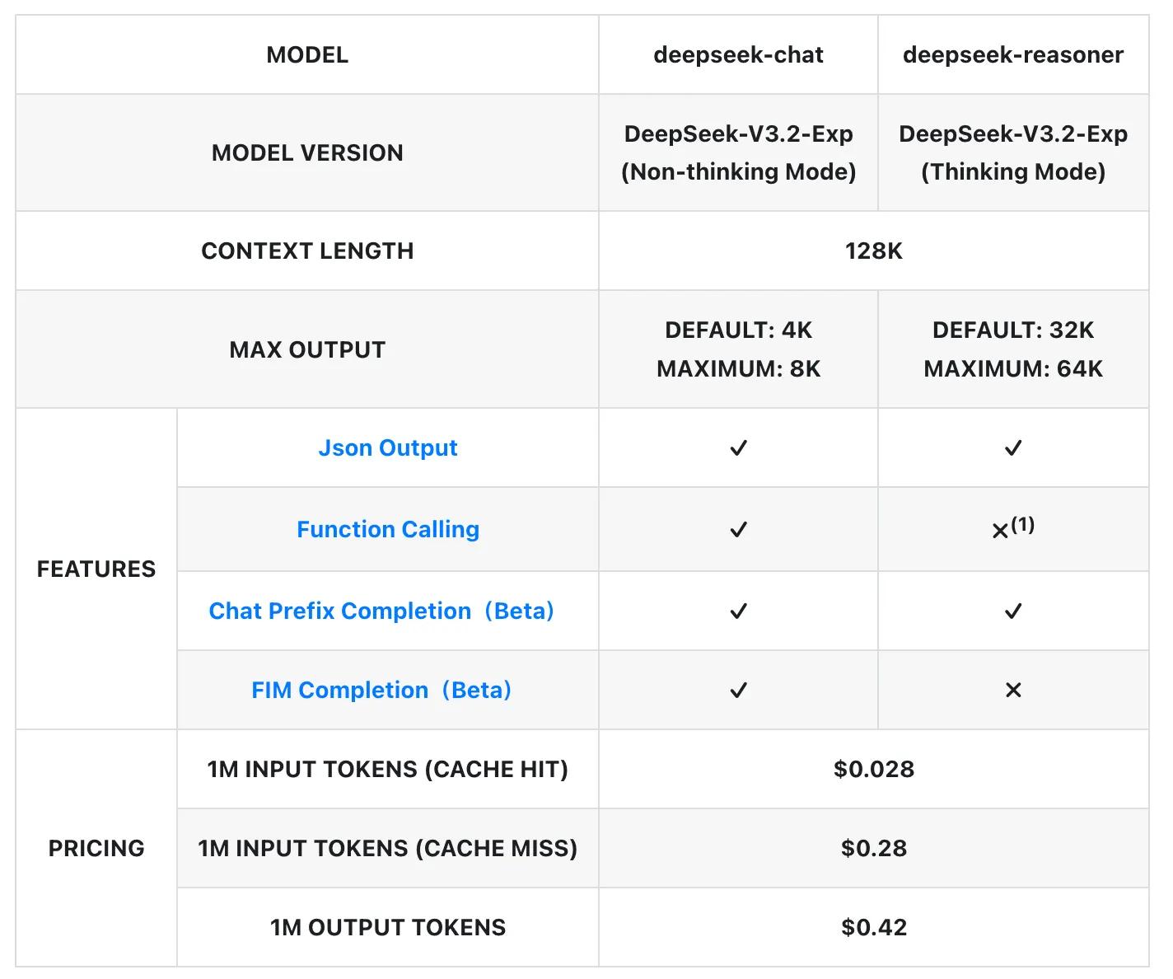Click Json Output checkmark for deepseek-reasoner
Image resolution: width=1173 pixels, height=979 pixels.
click(1012, 448)
